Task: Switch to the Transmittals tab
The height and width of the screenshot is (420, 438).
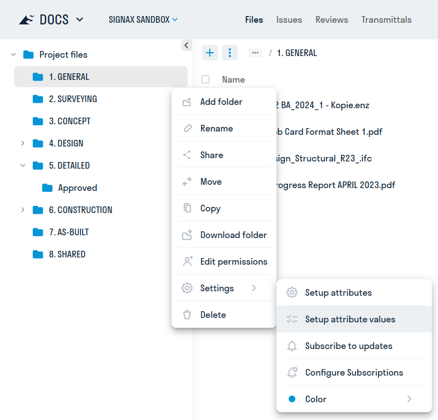Action: click(386, 19)
